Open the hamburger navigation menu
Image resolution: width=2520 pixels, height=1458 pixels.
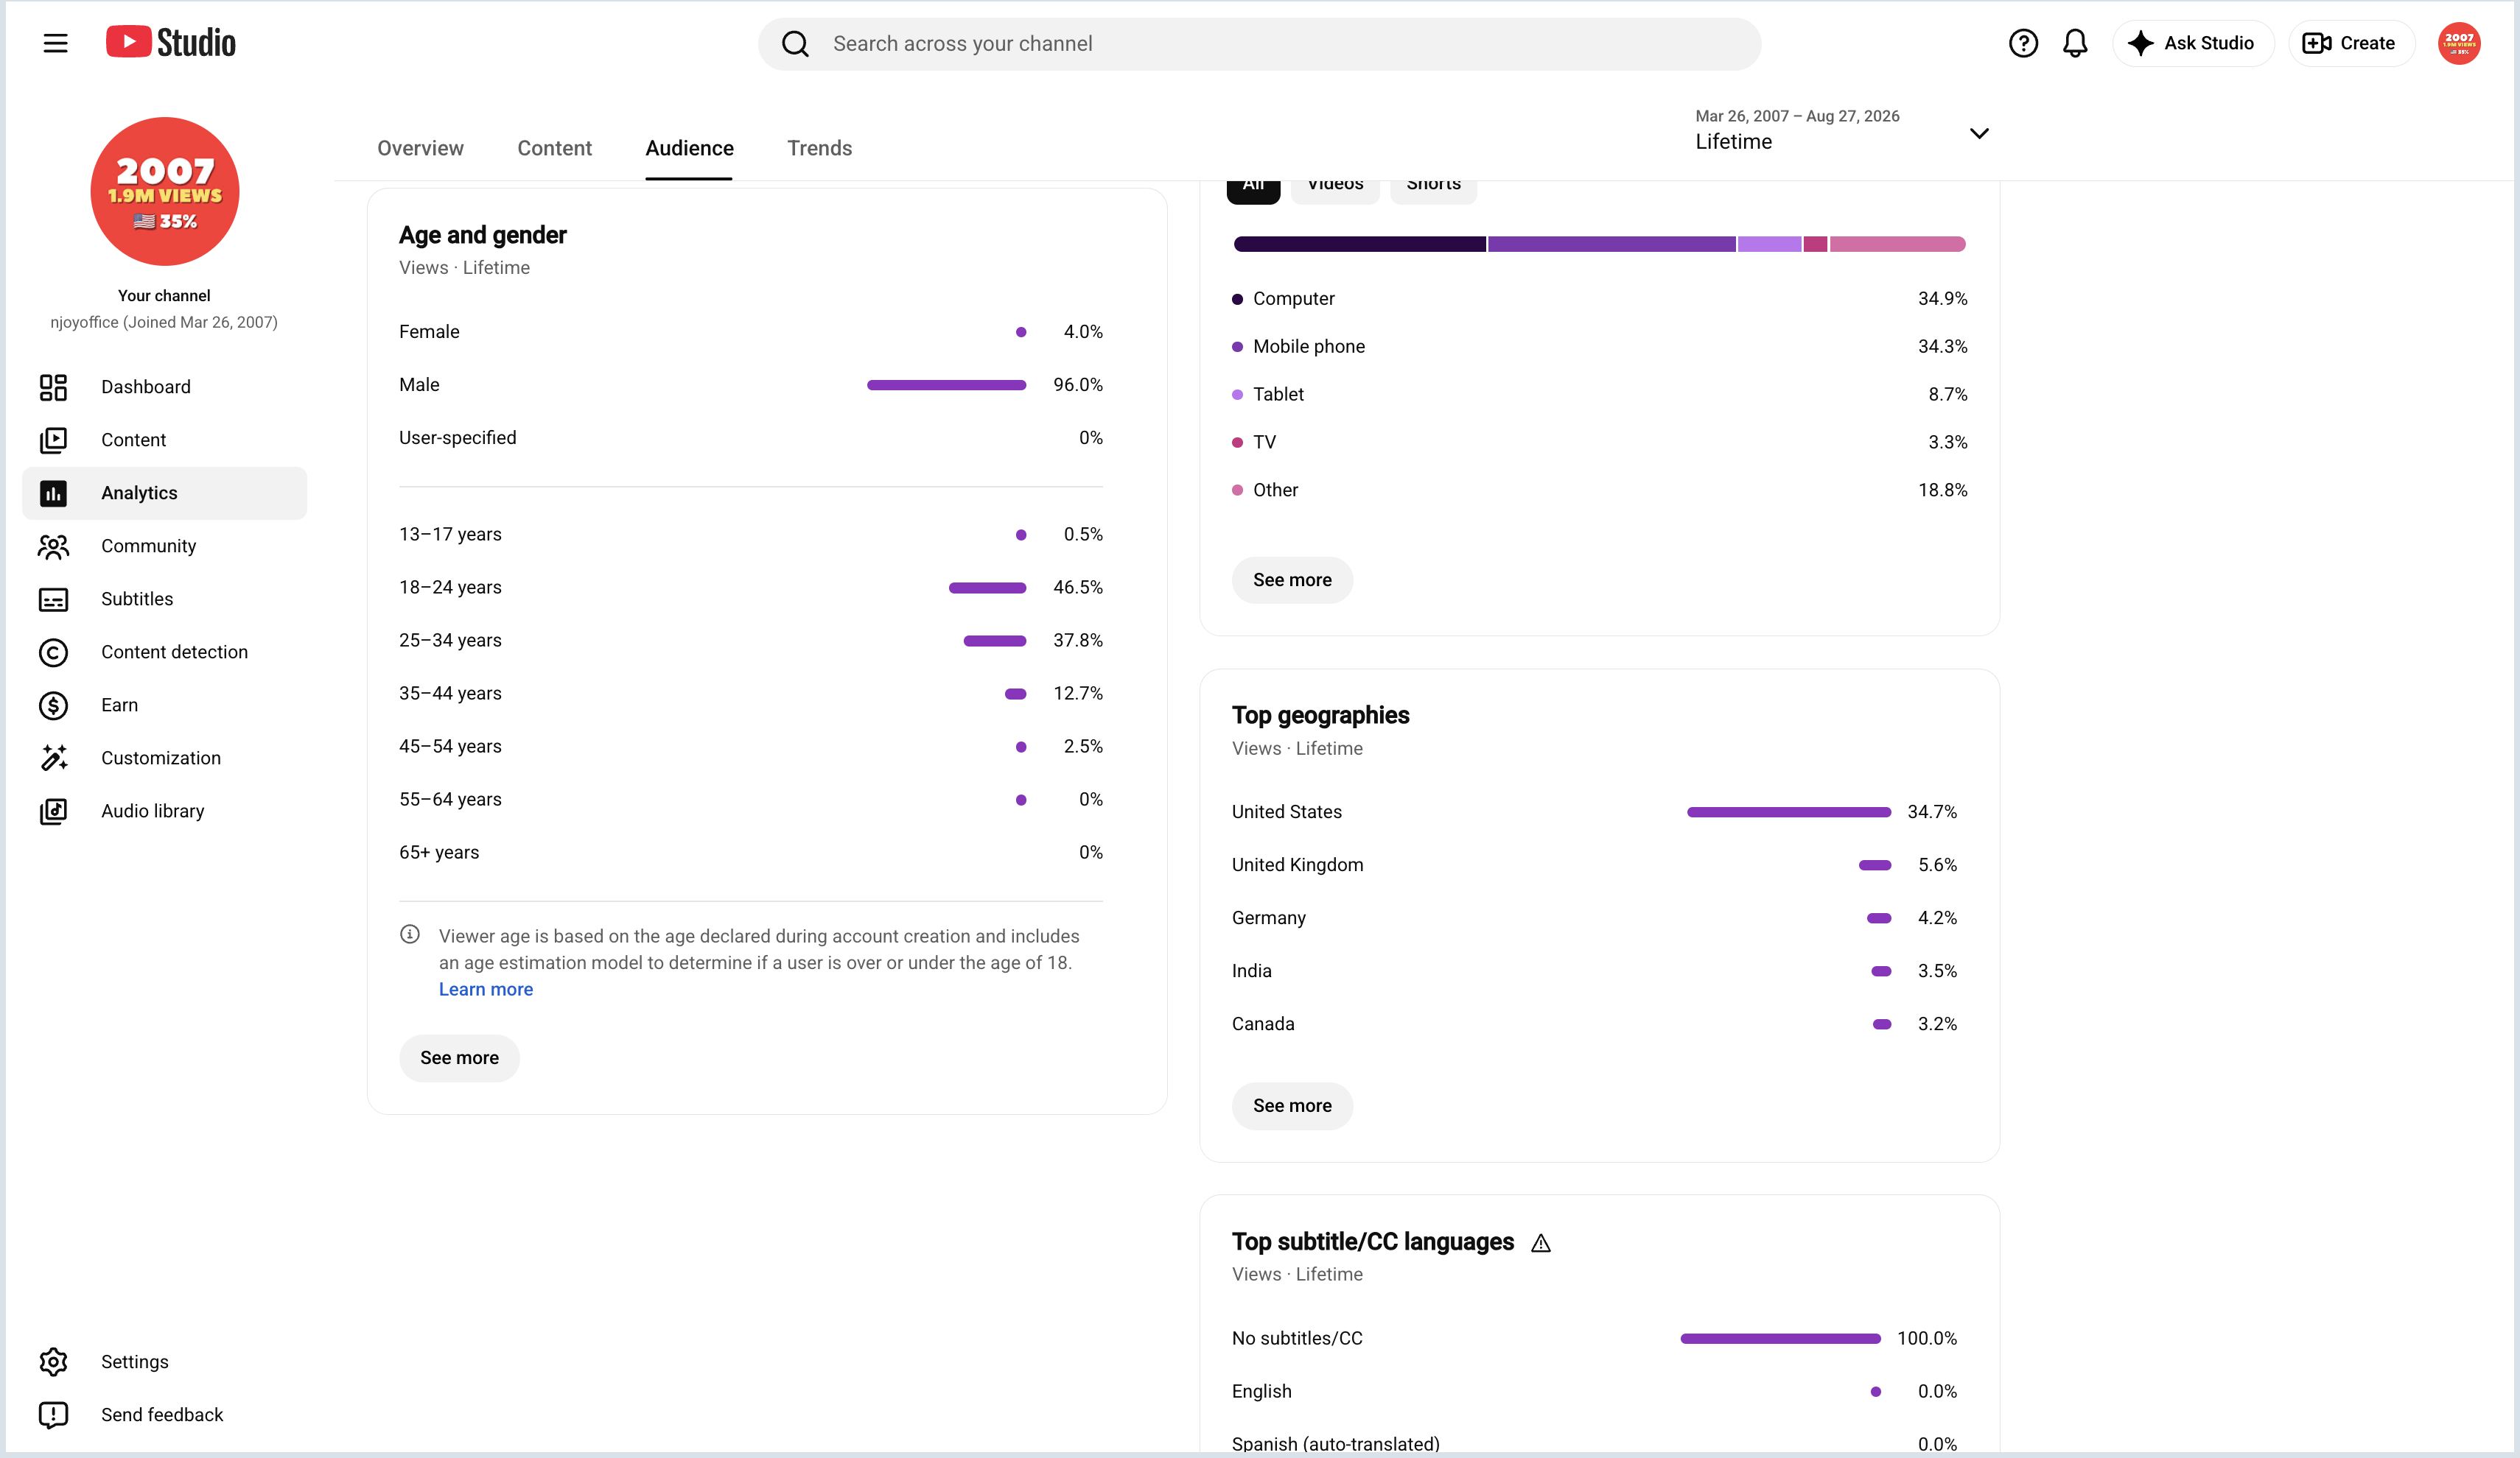pos(55,43)
